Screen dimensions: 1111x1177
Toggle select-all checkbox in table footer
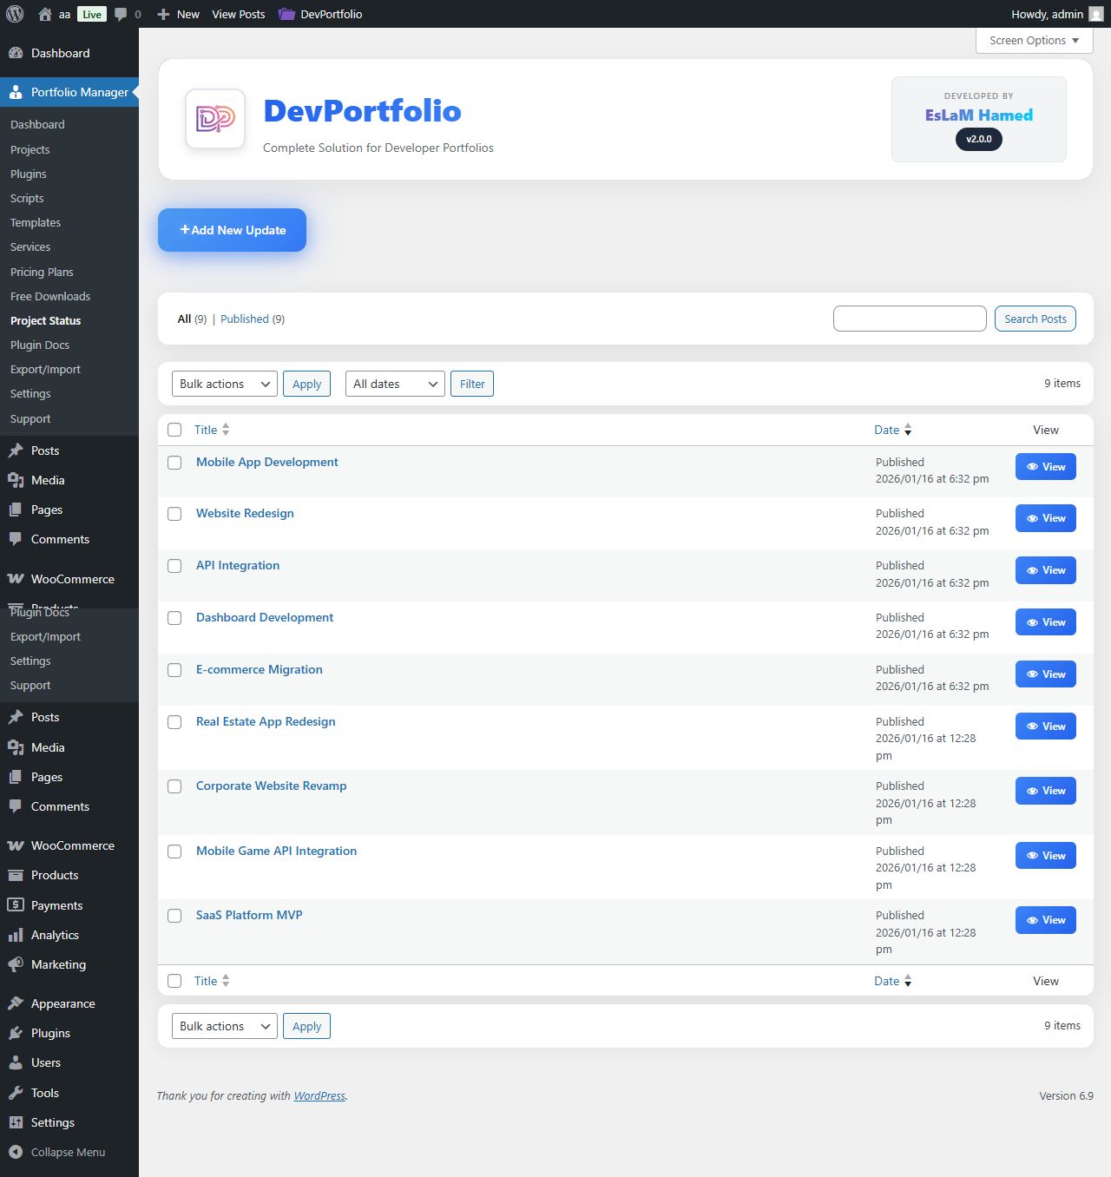174,981
